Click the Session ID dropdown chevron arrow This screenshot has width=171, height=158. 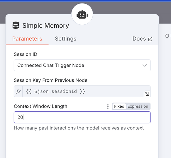[x=145, y=65]
